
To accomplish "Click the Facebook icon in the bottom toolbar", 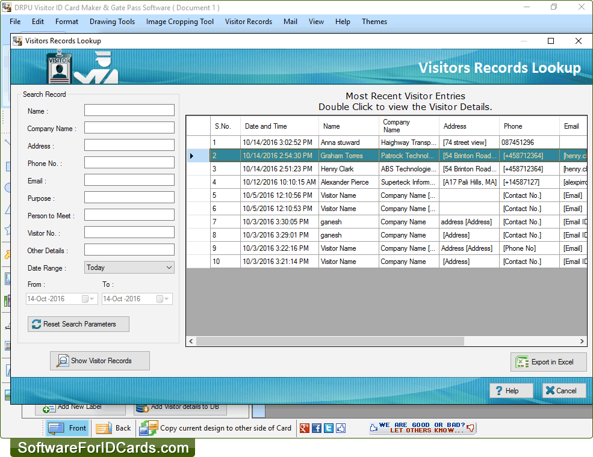I will coord(317,428).
